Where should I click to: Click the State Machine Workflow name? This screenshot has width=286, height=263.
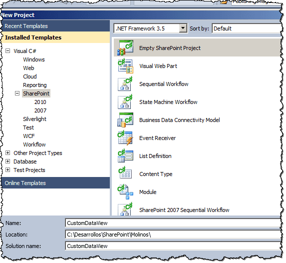coord(168,102)
